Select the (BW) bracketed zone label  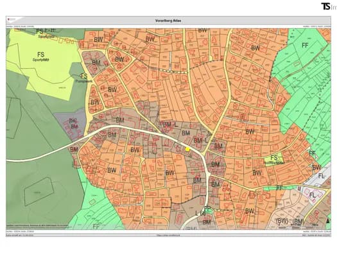[x=282, y=221]
